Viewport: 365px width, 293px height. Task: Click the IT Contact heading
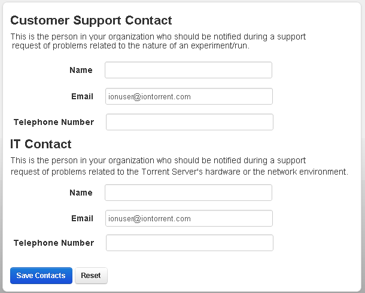pyautogui.click(x=41, y=144)
